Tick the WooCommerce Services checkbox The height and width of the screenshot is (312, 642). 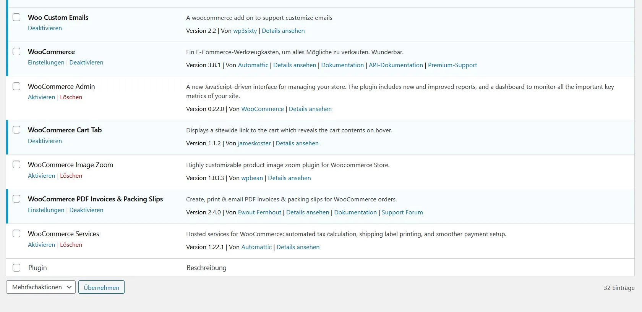coord(16,233)
